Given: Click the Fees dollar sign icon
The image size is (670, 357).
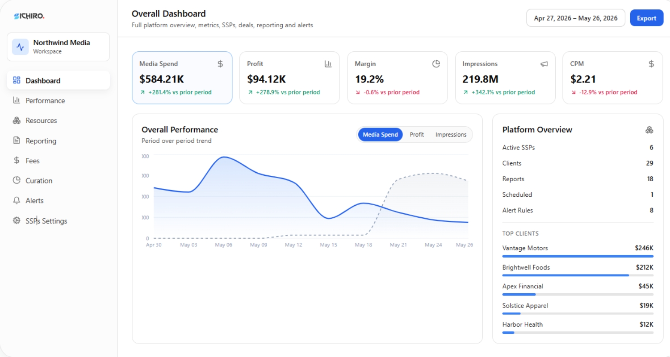Looking at the screenshot, I should point(17,161).
